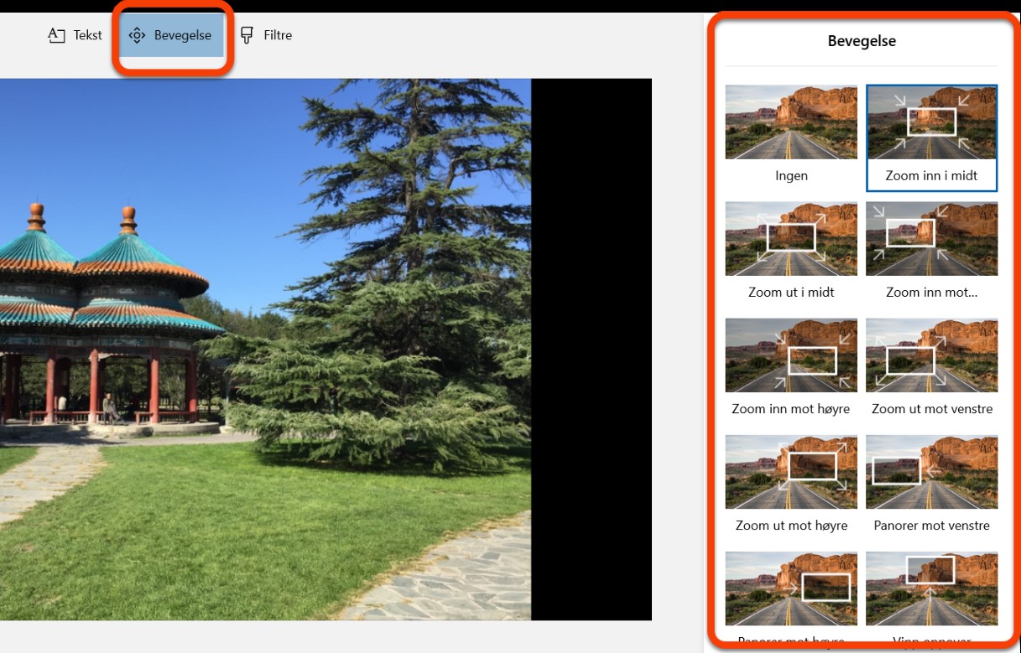The height and width of the screenshot is (653, 1021).
Task: Pick Zoom inn mot høyre motion
Action: (x=791, y=355)
